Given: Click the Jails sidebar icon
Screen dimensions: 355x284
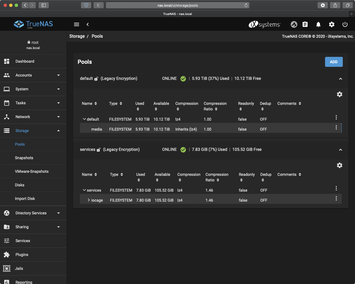Looking at the screenshot, I should tap(7, 268).
